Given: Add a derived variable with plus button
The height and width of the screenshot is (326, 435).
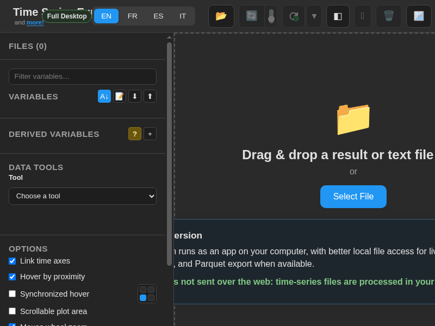Looking at the screenshot, I should (150, 134).
